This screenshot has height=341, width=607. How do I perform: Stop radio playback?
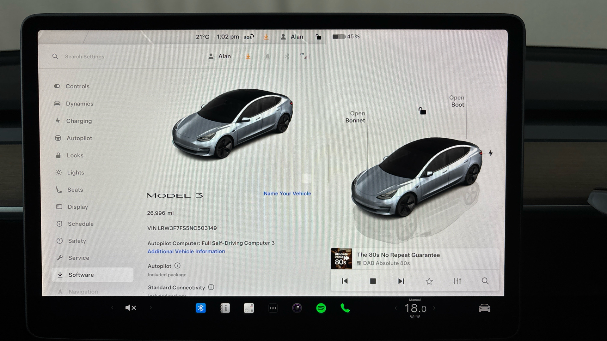pos(373,281)
